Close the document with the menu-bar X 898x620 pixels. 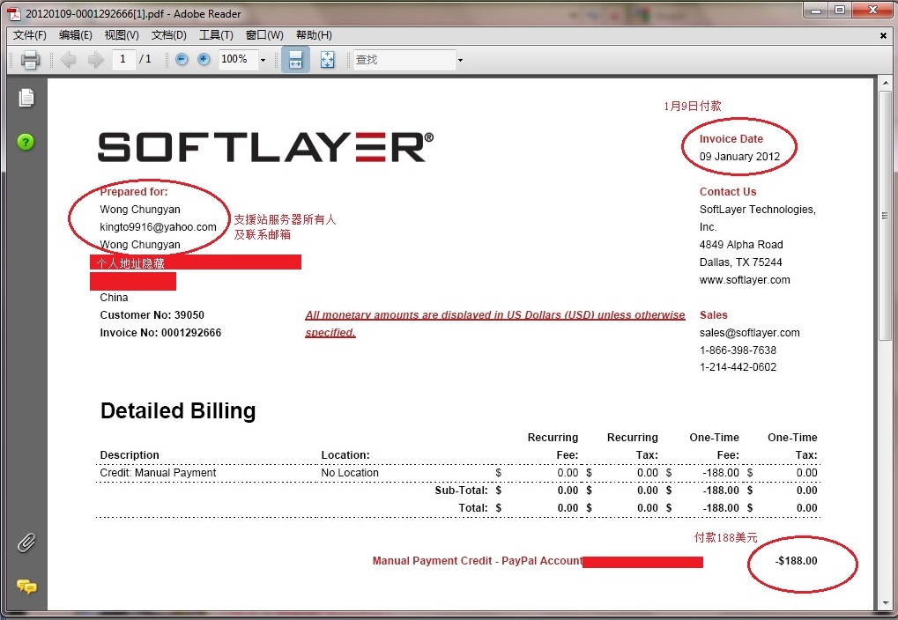(x=883, y=35)
